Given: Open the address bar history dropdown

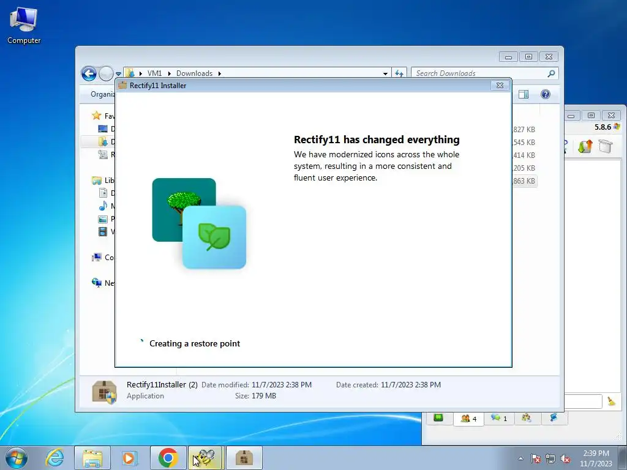Looking at the screenshot, I should click(385, 73).
